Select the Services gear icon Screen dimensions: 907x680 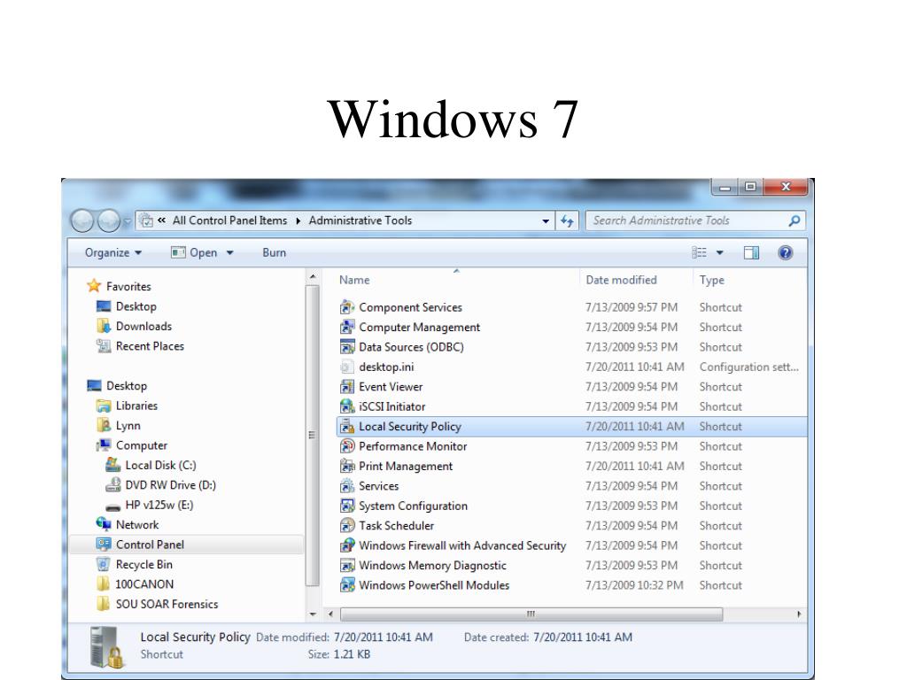click(347, 486)
